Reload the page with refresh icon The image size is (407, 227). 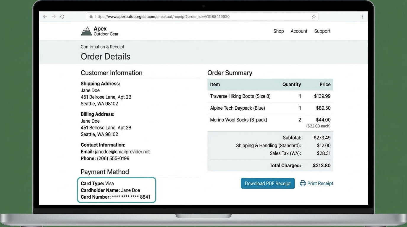click(62, 17)
